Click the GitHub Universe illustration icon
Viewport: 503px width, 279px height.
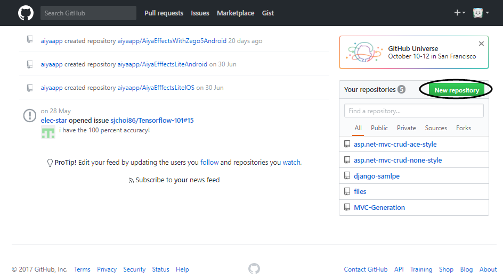pos(364,52)
